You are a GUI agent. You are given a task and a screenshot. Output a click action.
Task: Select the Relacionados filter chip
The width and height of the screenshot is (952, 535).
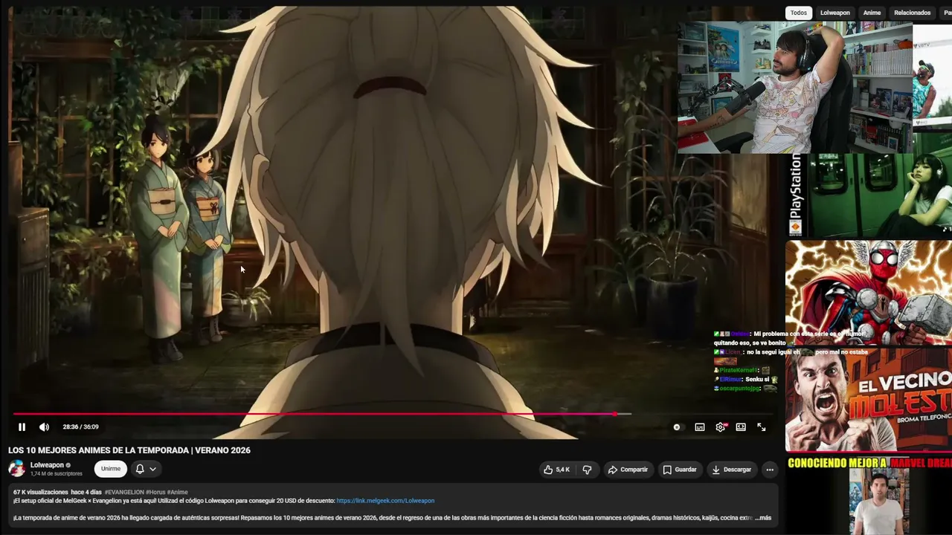(x=913, y=13)
